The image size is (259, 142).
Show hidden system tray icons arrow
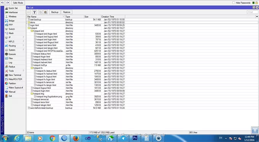click(x=226, y=138)
